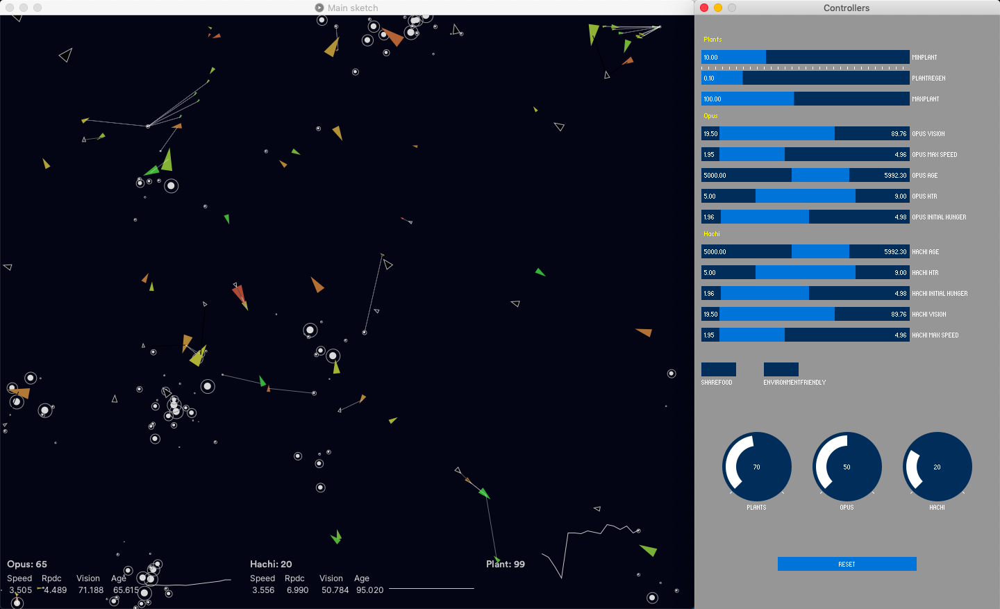Click the HACHI knob dial

point(937,467)
